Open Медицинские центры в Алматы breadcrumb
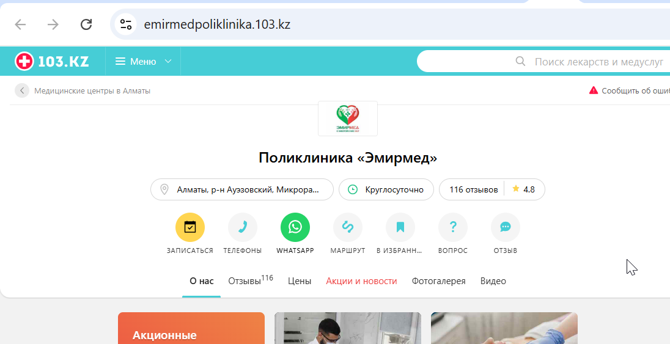This screenshot has height=344, width=670. pyautogui.click(x=92, y=90)
